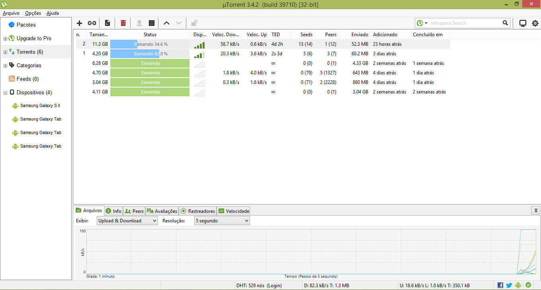
Task: Click Create New Torrent document icon
Action: click(107, 23)
